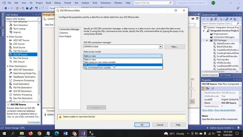Choose Table name or view name variable option
The image size is (243, 137).
(123, 62)
